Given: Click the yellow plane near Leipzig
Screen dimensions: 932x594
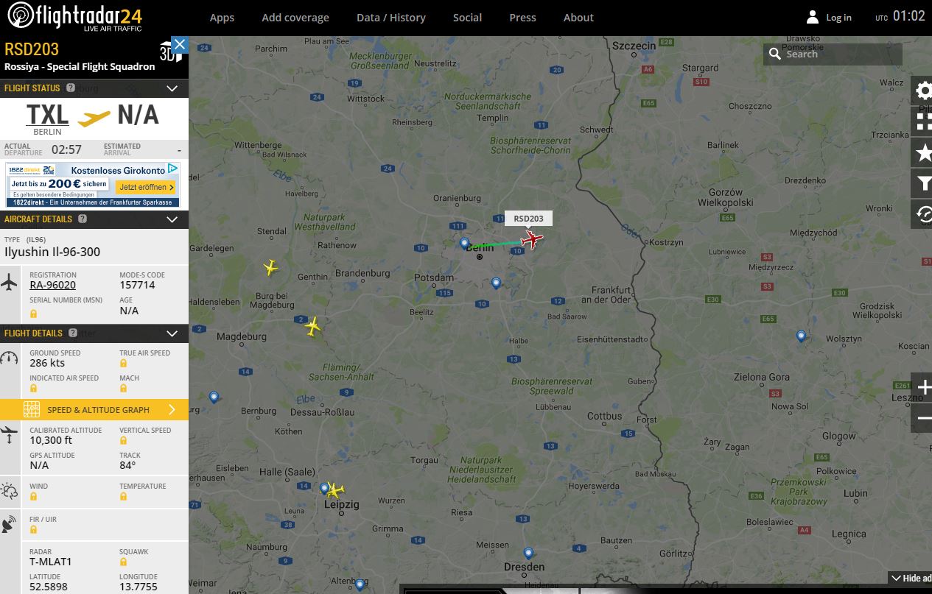Looking at the screenshot, I should point(335,490).
